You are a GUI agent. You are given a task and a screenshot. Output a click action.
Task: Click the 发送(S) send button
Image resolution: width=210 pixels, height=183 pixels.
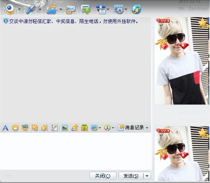[x=131, y=176]
